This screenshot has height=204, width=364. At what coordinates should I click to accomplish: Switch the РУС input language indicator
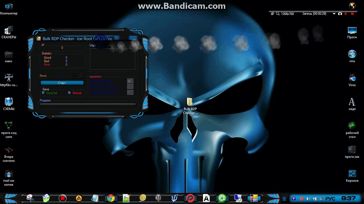click(330, 199)
